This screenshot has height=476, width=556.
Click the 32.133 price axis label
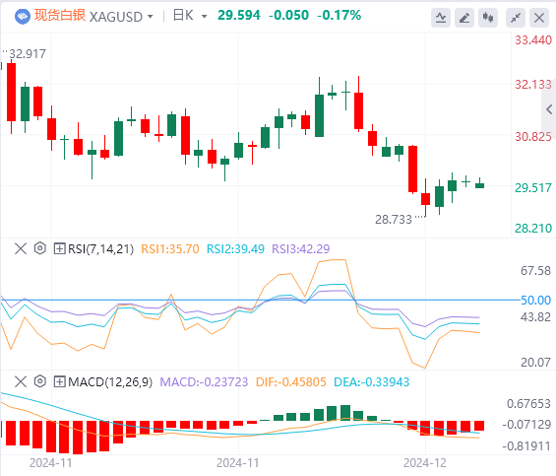tap(533, 85)
